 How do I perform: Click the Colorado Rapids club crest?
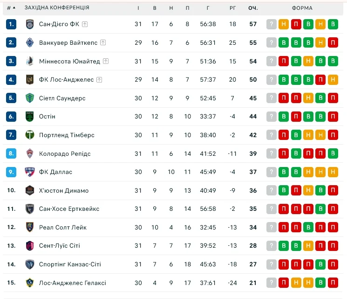[x=30, y=153]
